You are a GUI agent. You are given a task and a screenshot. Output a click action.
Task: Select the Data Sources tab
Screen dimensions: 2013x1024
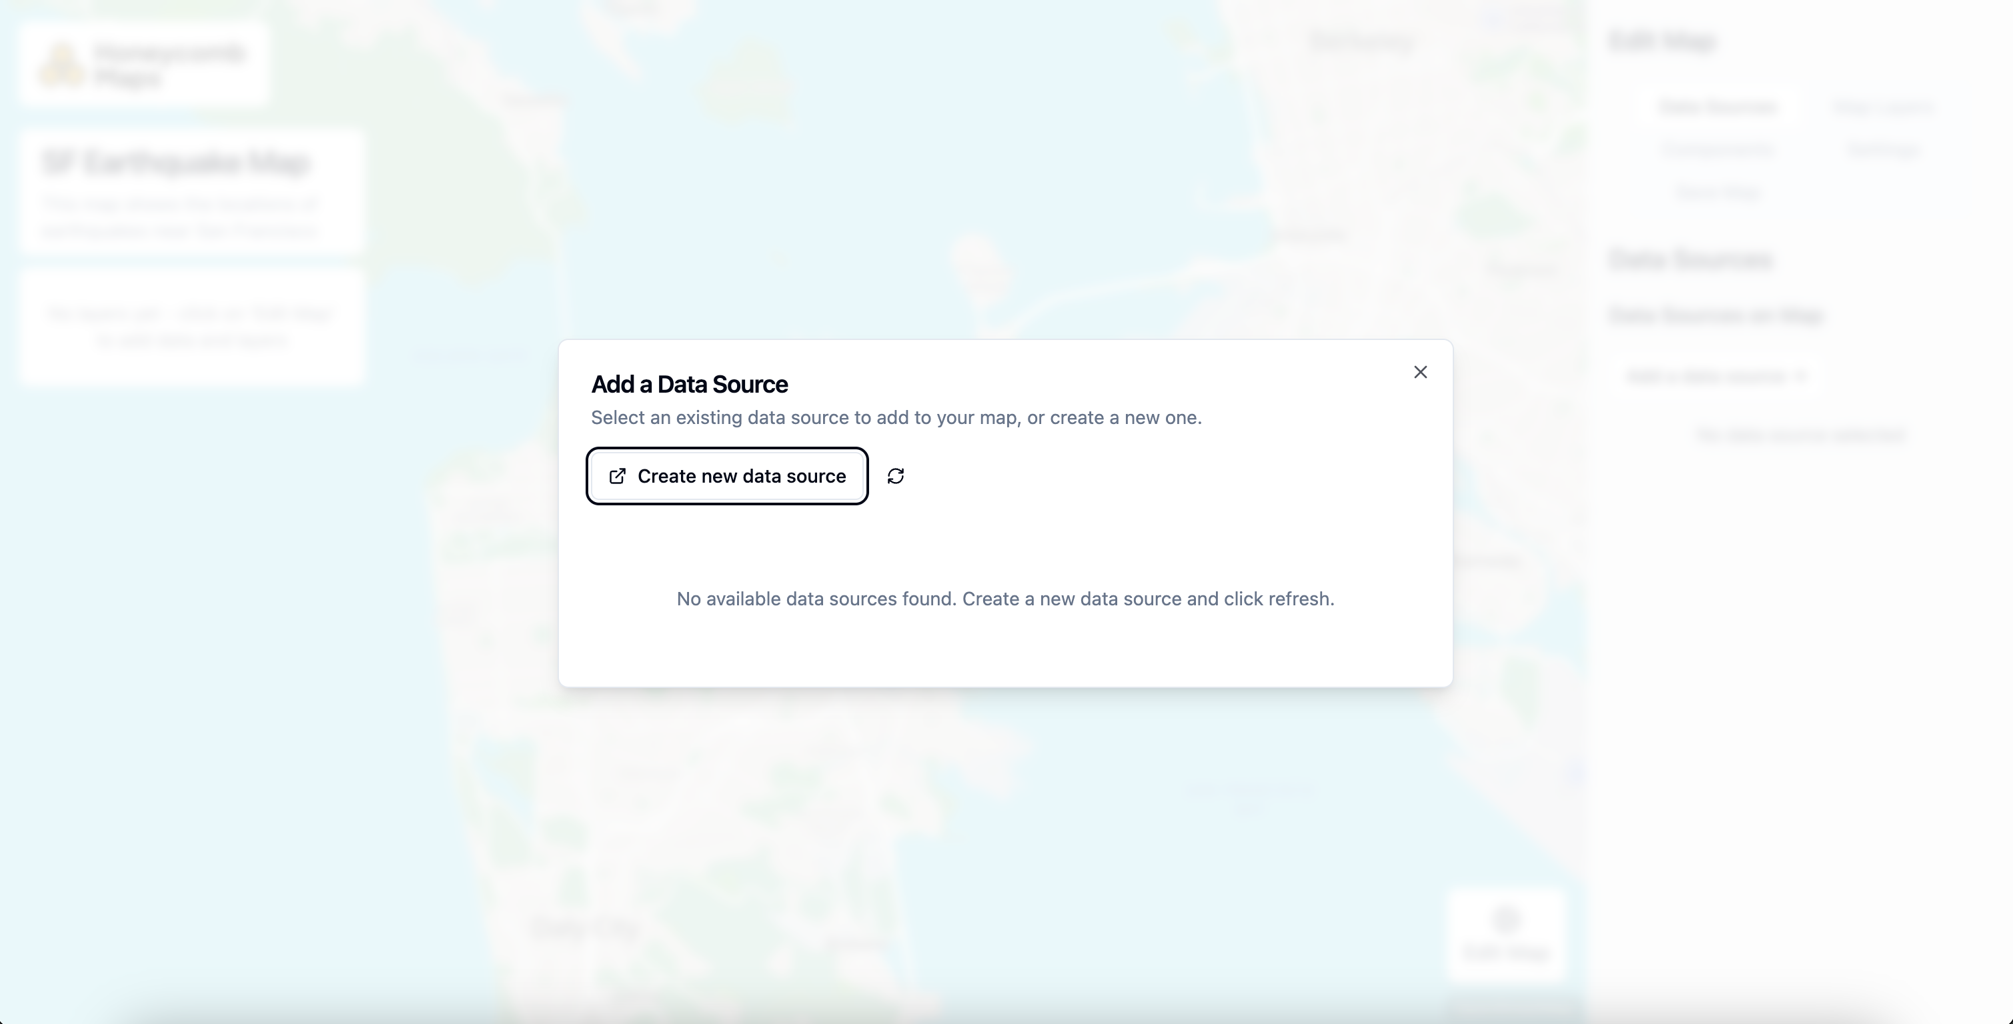click(1718, 107)
